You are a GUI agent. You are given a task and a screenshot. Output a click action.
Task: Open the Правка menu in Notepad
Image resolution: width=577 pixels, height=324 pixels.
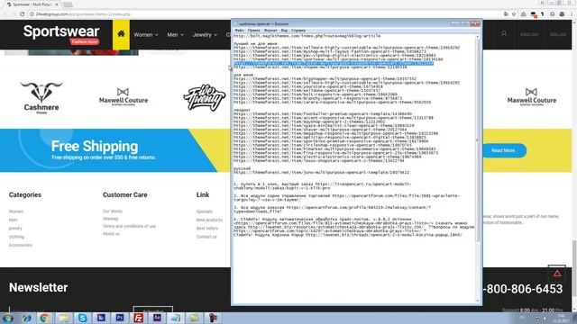click(253, 30)
